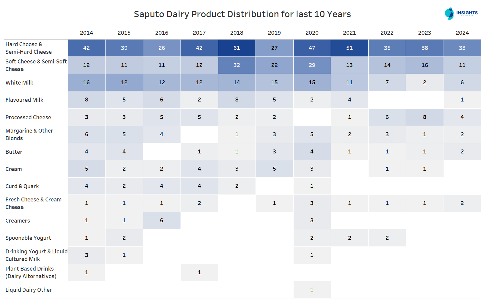Click the Hard Cheese 2021 cell showing 51

click(350, 48)
